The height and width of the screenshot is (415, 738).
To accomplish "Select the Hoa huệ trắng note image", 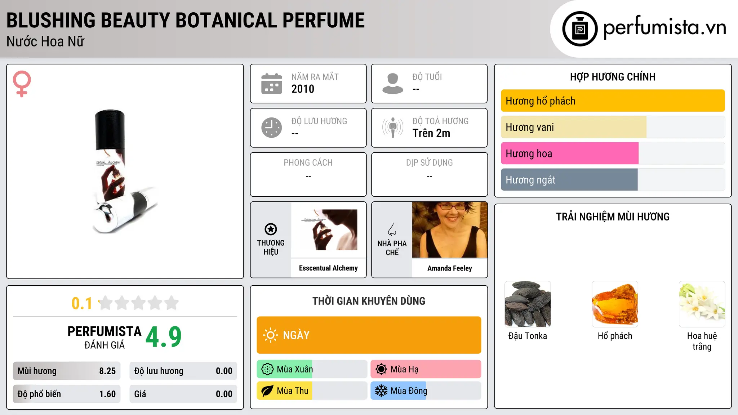I will (x=702, y=304).
